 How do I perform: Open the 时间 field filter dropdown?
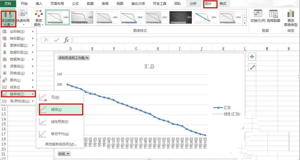click(64, 153)
